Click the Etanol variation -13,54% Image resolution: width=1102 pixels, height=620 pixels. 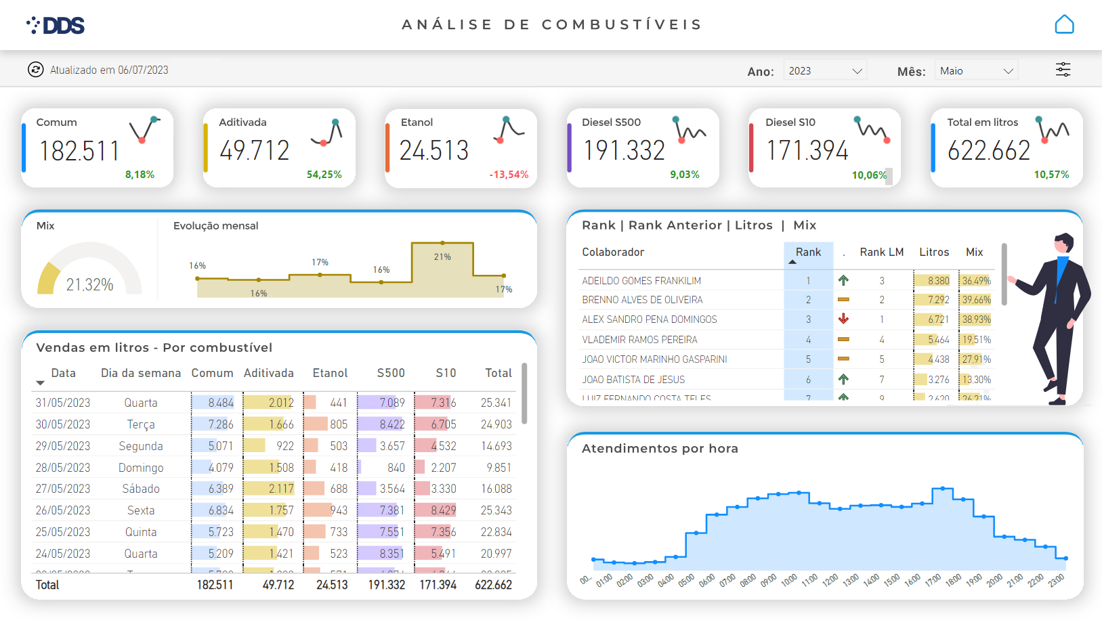[509, 175]
